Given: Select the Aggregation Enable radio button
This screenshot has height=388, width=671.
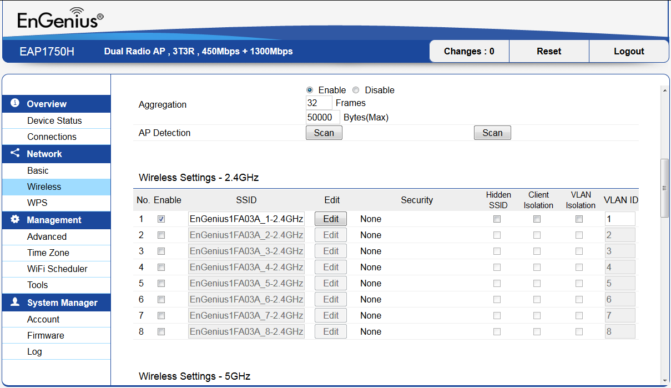Looking at the screenshot, I should tap(310, 90).
